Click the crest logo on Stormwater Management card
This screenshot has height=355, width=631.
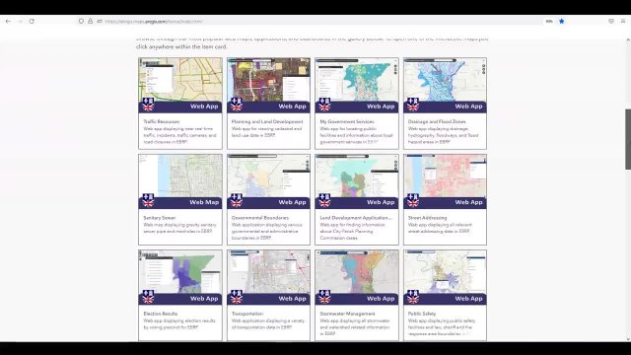tap(324, 297)
